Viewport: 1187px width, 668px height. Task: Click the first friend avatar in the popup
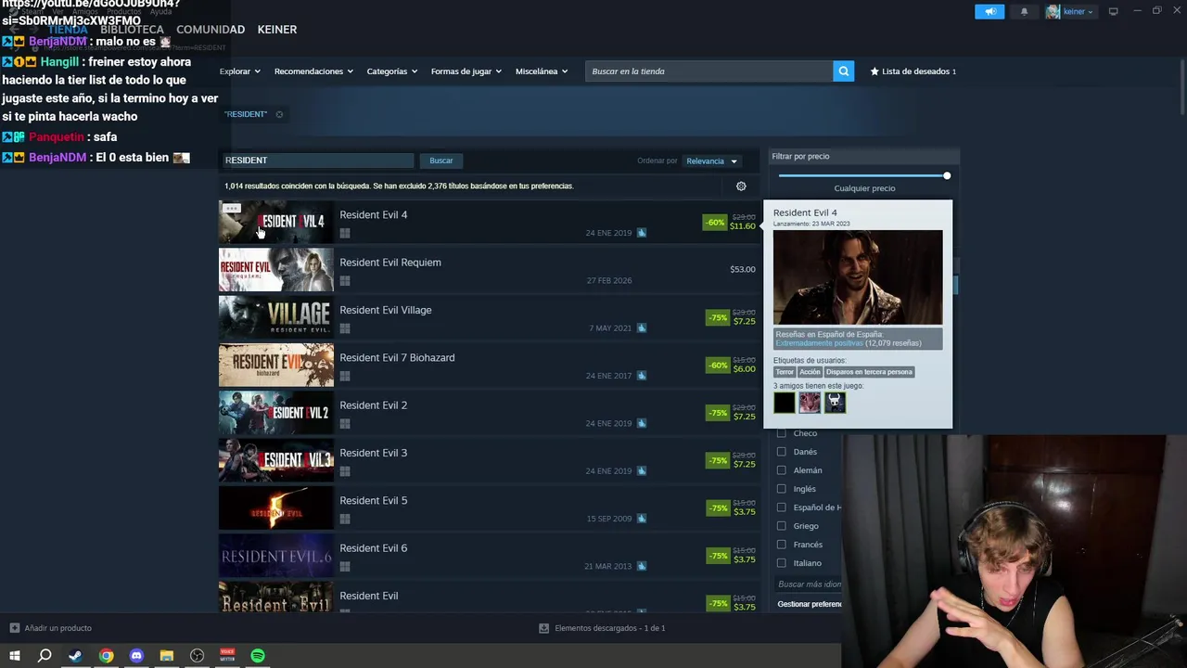[785, 403]
